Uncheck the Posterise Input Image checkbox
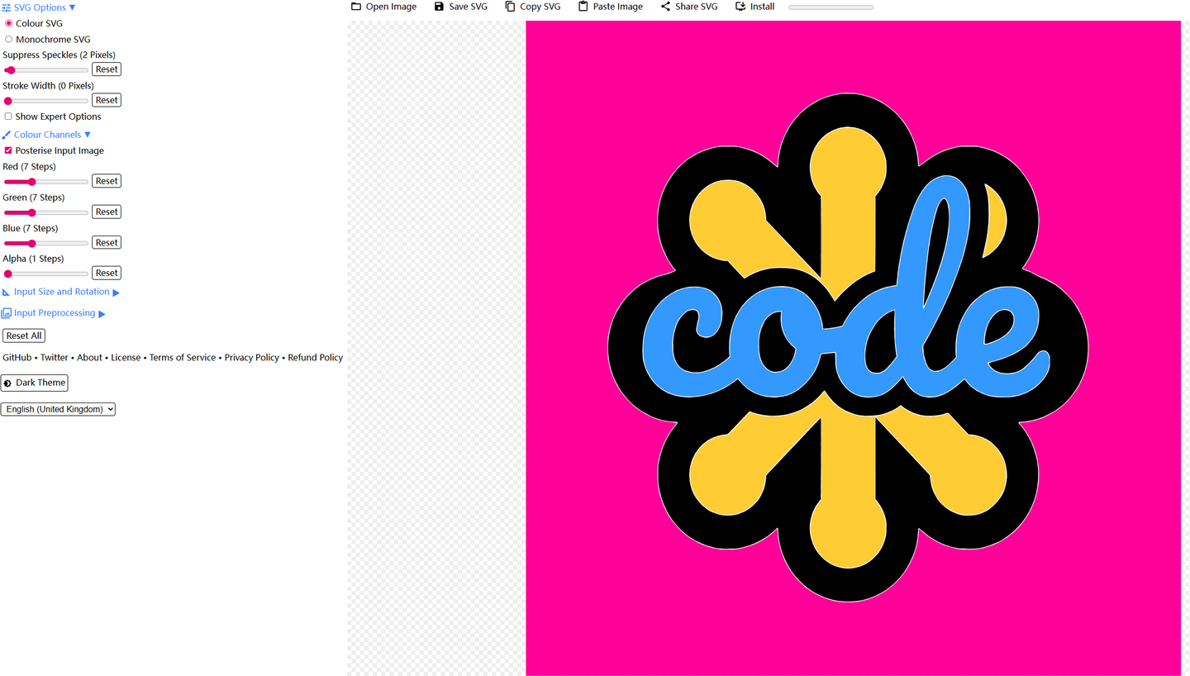This screenshot has width=1190, height=676. 8,150
